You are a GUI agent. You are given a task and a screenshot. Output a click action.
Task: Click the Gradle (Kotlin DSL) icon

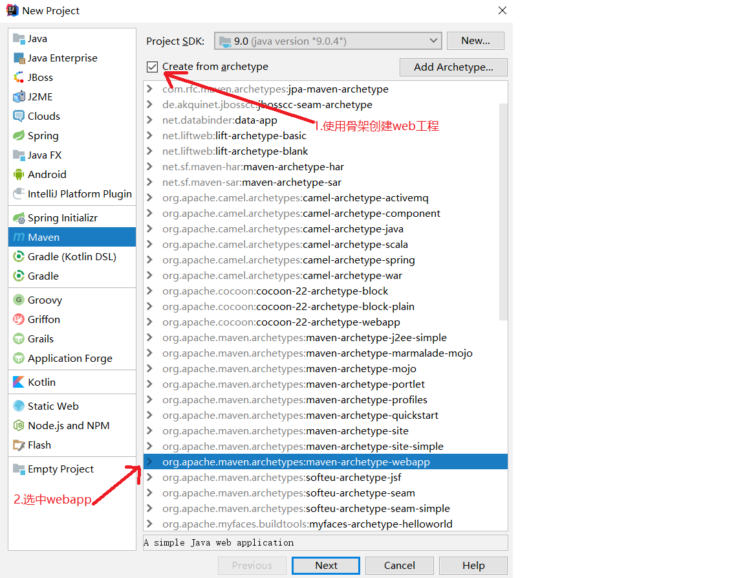[x=19, y=256]
